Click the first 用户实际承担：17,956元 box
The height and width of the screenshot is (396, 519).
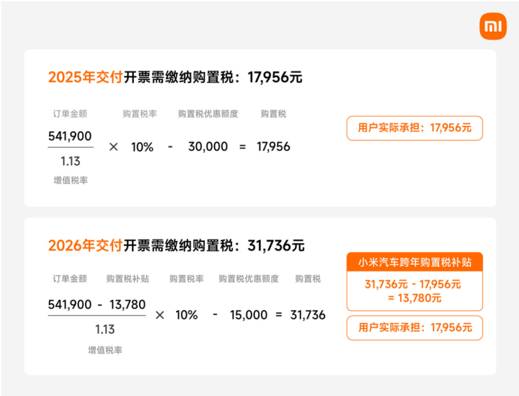[414, 128]
